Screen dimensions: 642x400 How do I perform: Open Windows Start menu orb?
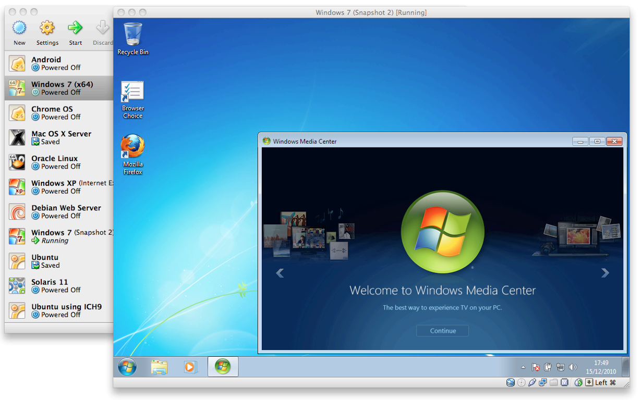coord(127,367)
